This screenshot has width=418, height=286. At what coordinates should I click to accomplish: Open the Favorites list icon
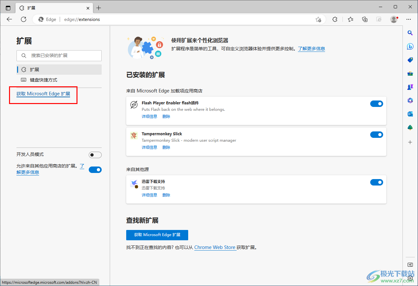coord(351,19)
